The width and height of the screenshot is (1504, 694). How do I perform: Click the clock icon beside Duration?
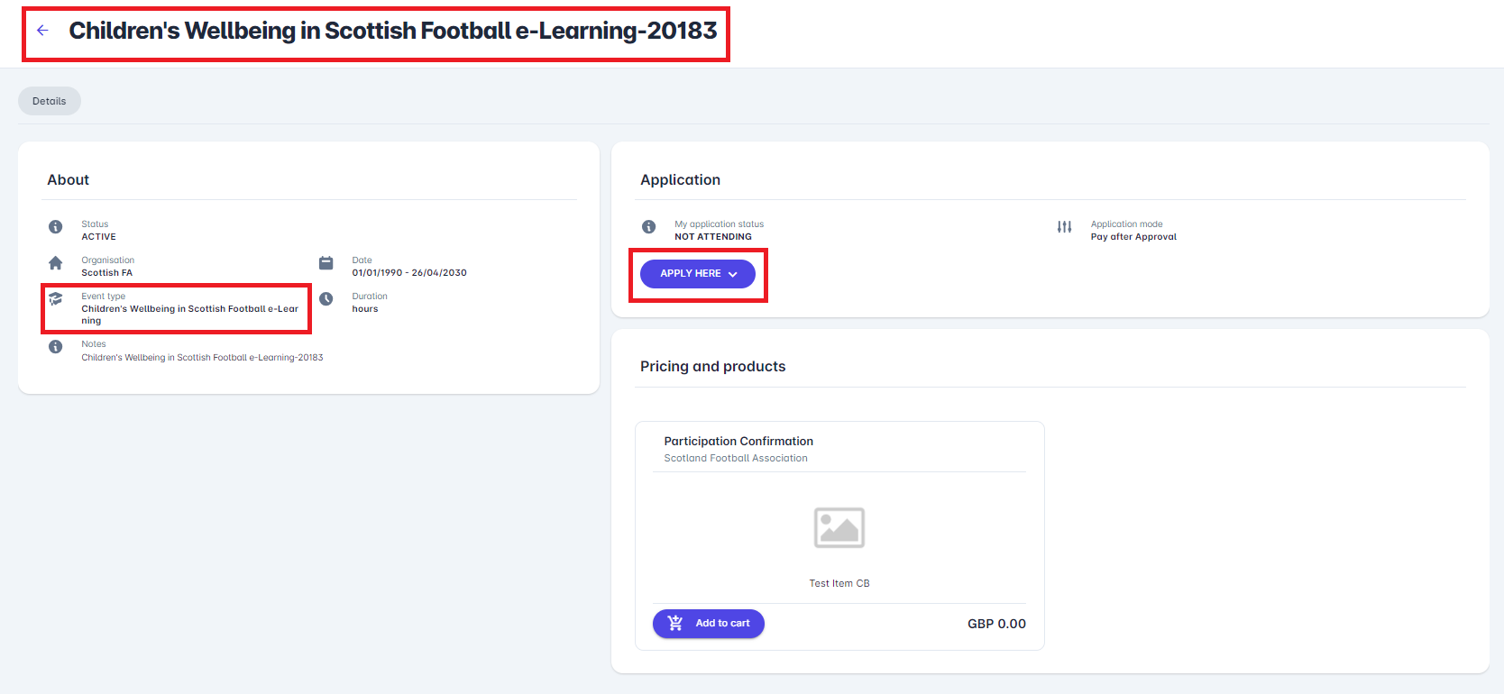tap(326, 299)
